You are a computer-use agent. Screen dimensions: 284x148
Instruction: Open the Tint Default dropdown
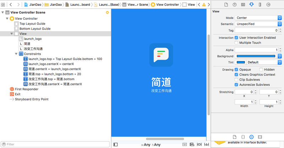click(264, 62)
